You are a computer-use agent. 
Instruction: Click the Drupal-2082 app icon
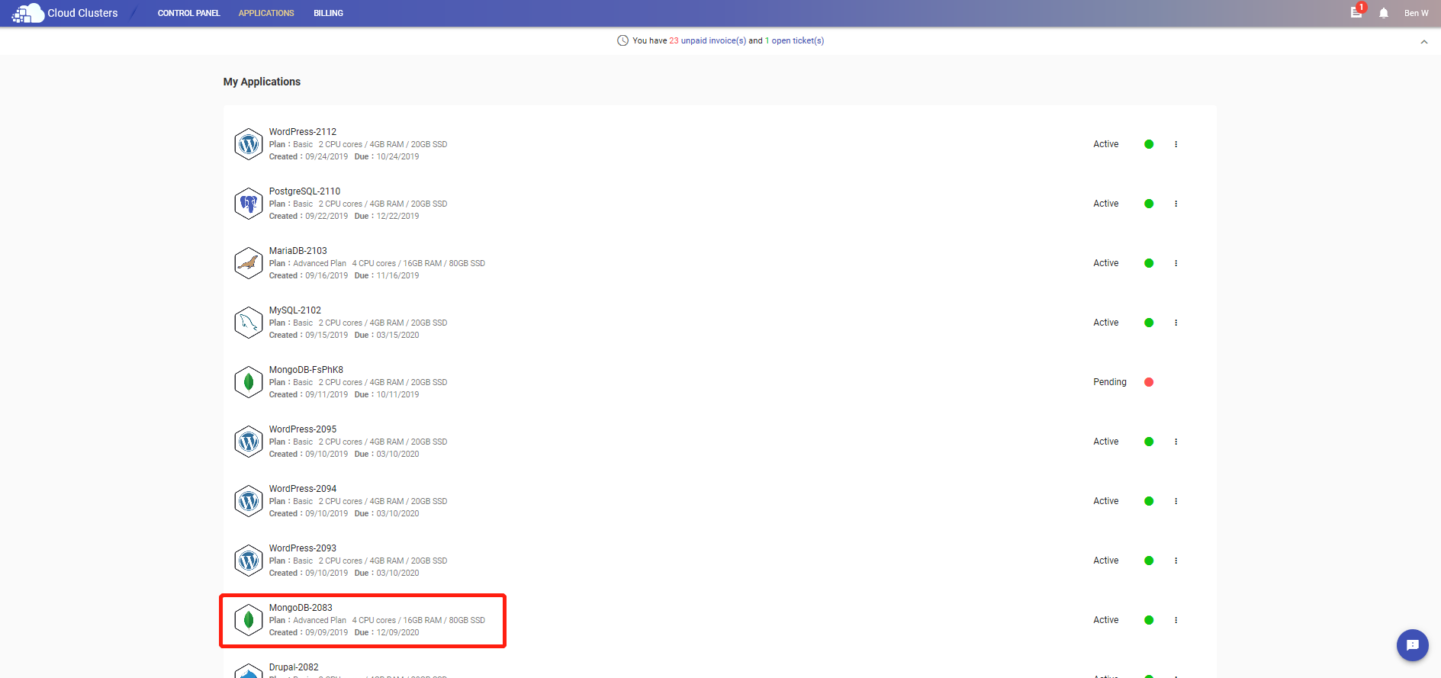249,671
